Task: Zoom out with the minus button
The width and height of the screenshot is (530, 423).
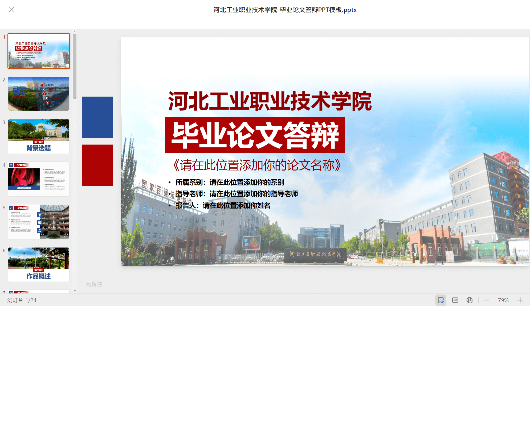Action: (x=487, y=300)
